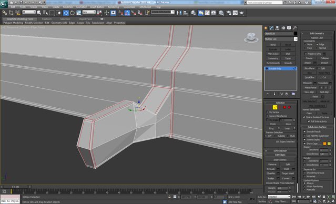Click the TurboSmooth modifier button
Image resolution: width=336 pixels, height=204 pixels.
point(273,63)
